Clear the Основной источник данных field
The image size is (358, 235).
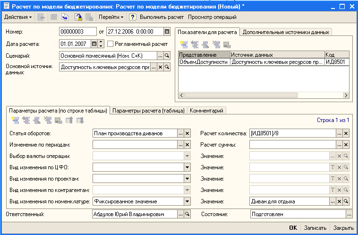(x=160, y=68)
